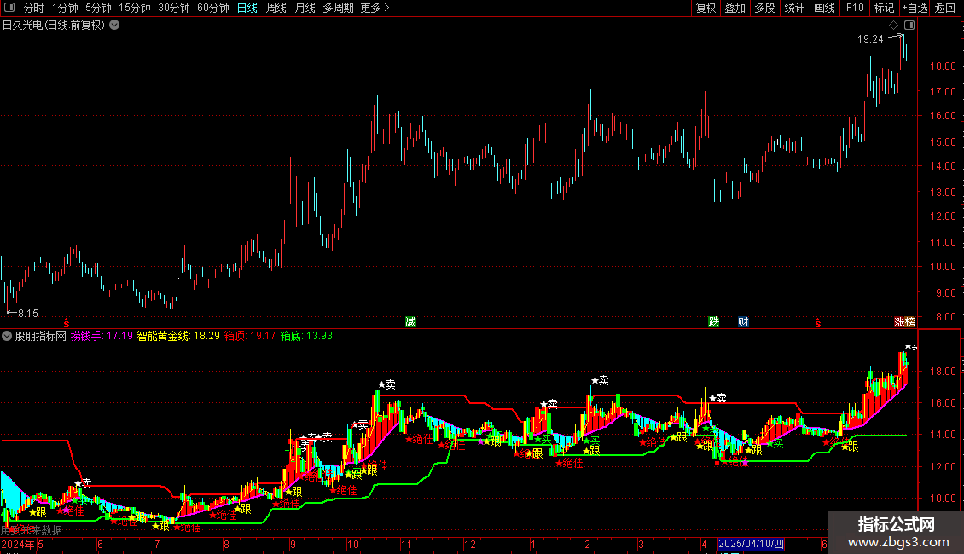This screenshot has height=554, width=964.
Task: Click the green 跌 info marker
Action: (x=714, y=322)
